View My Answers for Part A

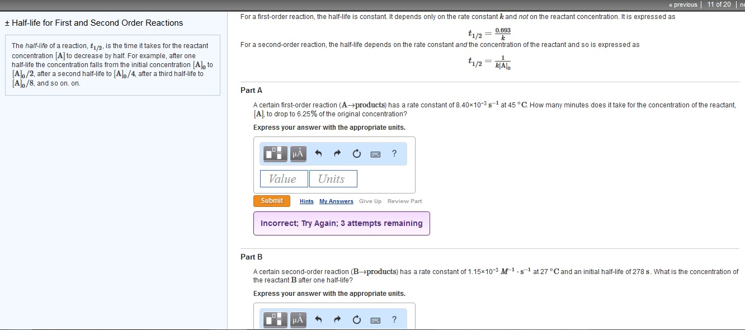336,201
